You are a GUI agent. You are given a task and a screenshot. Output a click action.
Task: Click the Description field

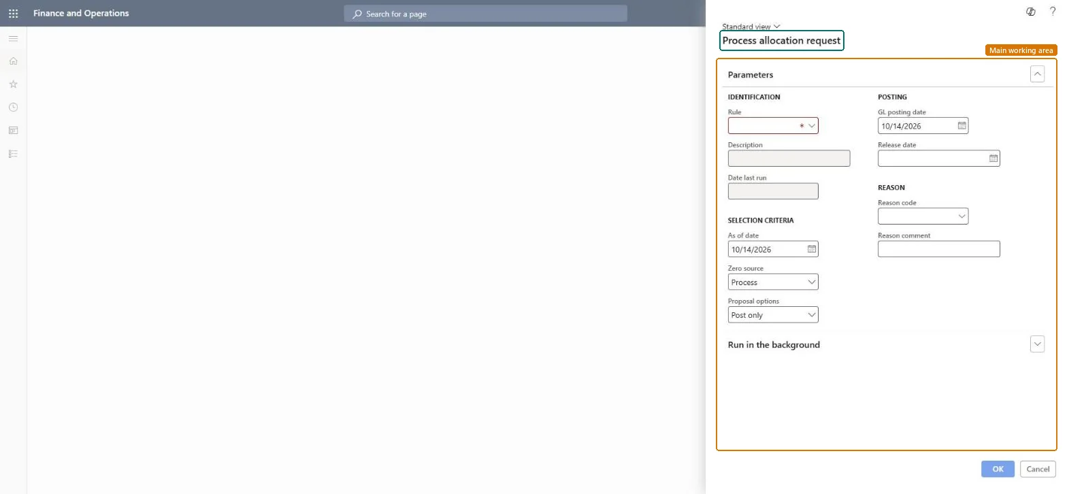point(789,159)
